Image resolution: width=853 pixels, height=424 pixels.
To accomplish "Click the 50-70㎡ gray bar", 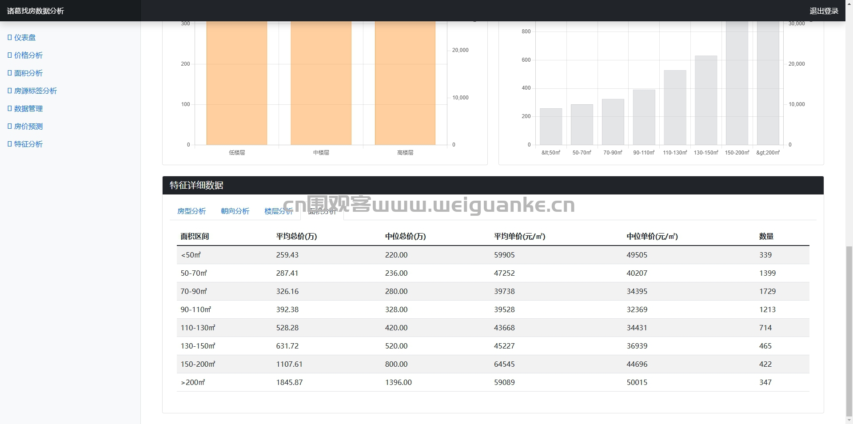I will pyautogui.click(x=582, y=125).
